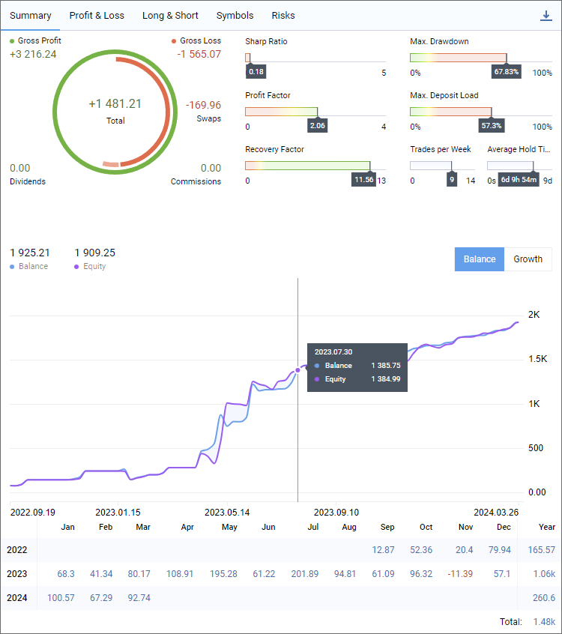Click the download report icon
562x634 pixels.
click(546, 16)
